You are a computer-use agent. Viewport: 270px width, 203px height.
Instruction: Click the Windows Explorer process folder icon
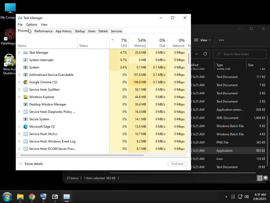tap(26, 97)
